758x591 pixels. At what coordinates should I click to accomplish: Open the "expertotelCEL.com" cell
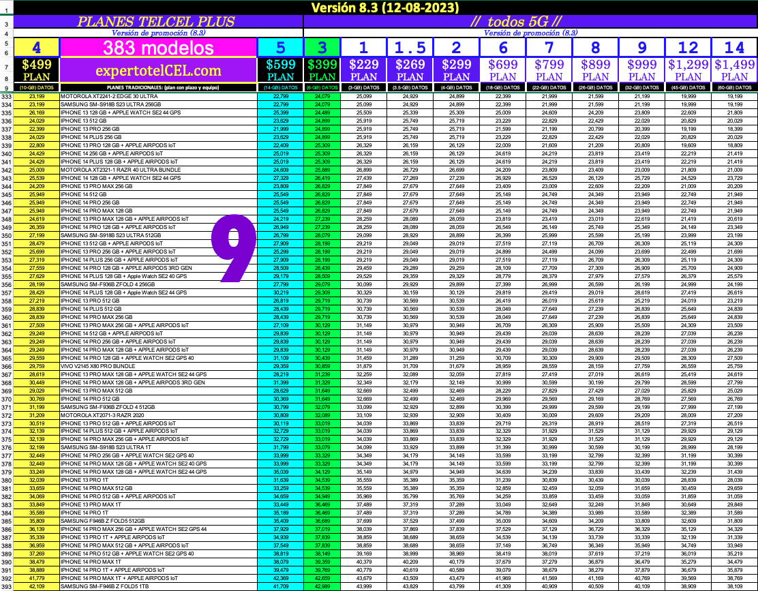158,71
